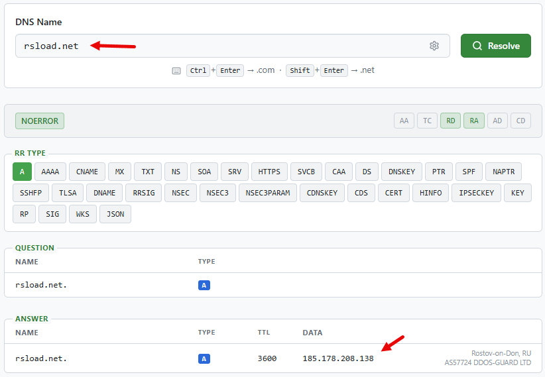Select the NSEC3PARAM record type
The image size is (545, 377).
tap(268, 193)
